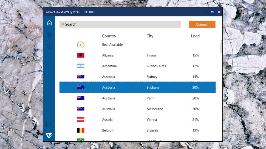Close the Internet Shield VPN window

pyautogui.click(x=219, y=12)
